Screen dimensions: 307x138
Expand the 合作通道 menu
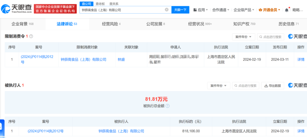pyautogui.click(x=221, y=10)
